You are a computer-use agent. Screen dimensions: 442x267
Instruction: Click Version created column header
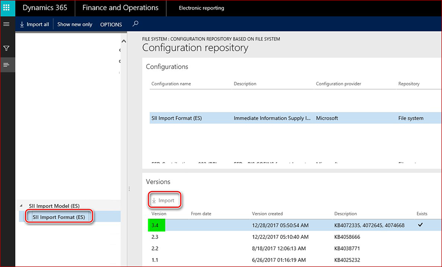267,214
